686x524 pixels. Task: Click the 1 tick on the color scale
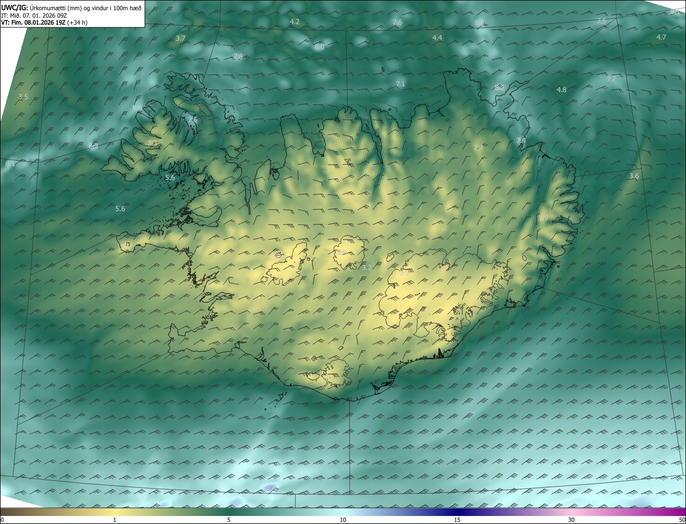point(115,520)
